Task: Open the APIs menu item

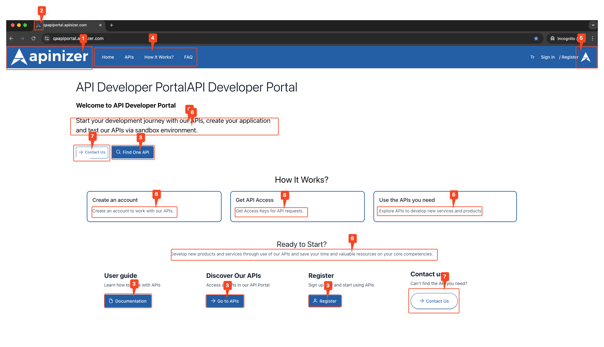Action: (129, 57)
